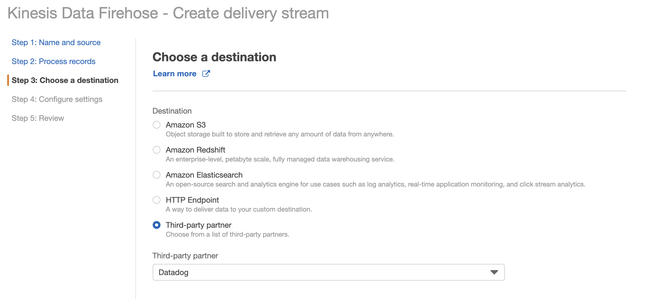Click the Learn more link

174,73
